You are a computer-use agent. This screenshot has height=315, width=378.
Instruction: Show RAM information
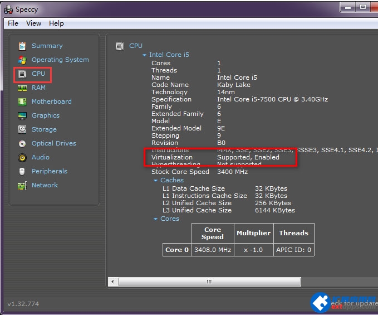(38, 88)
